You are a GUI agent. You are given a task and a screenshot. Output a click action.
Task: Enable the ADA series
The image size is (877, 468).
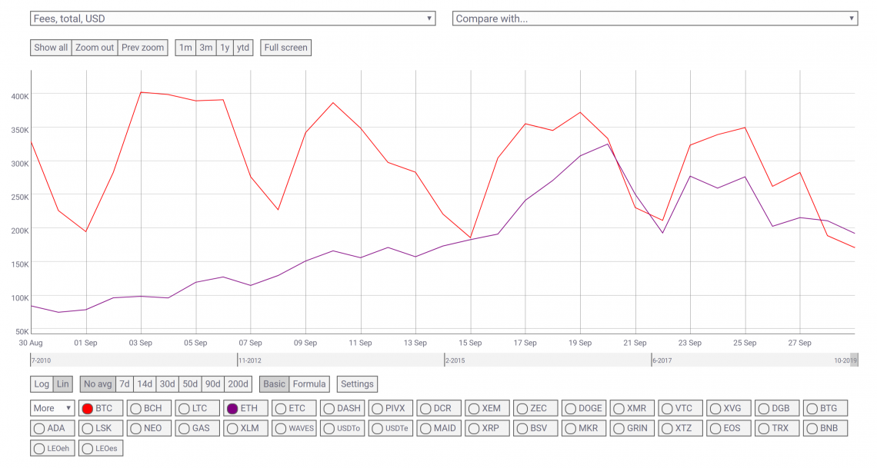pos(52,428)
